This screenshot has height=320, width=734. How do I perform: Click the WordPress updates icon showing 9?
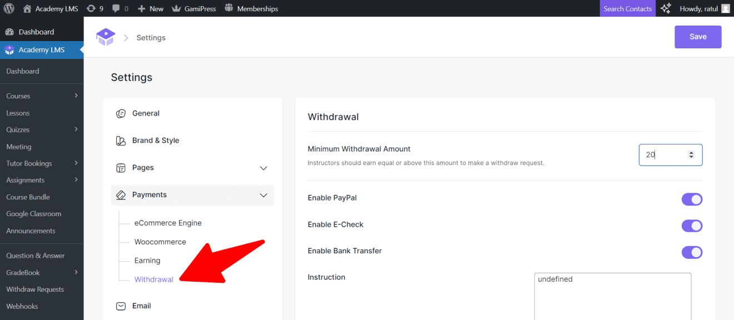point(95,8)
